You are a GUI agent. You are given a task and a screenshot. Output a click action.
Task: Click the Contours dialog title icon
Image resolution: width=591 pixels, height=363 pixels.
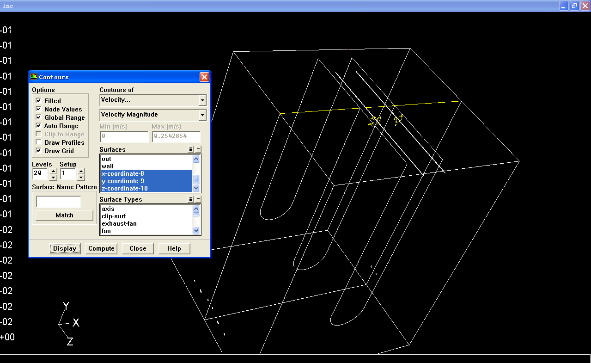click(34, 77)
